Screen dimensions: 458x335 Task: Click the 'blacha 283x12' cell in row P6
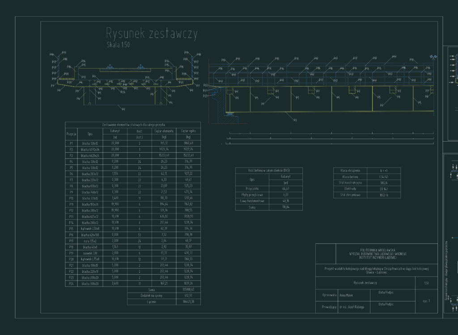pyautogui.click(x=90, y=174)
